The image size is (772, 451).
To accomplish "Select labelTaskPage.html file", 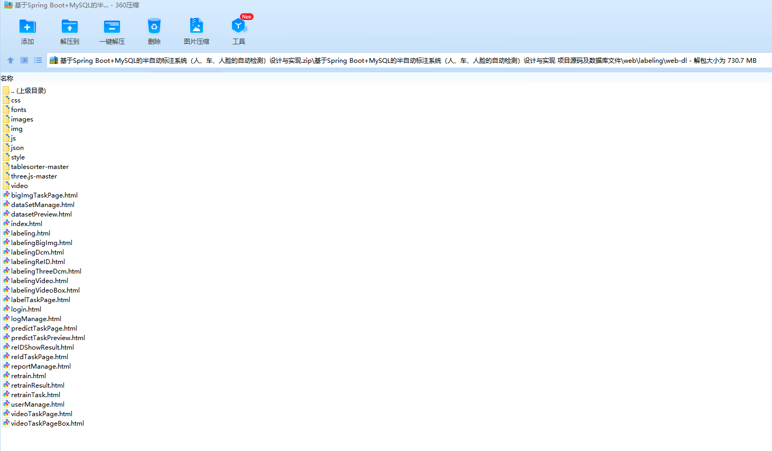I will point(36,299).
